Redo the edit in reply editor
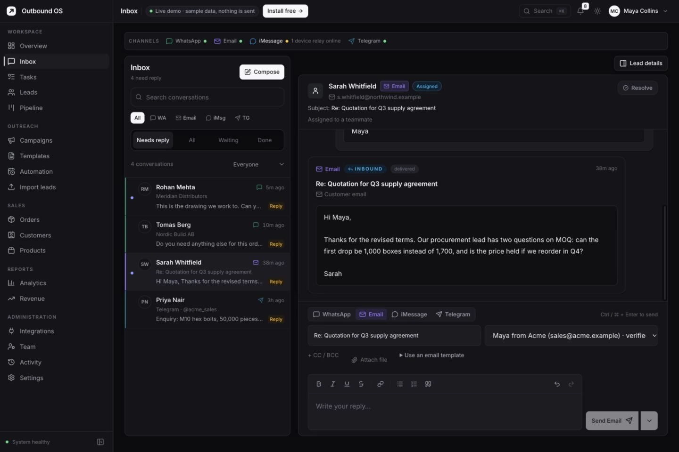679x452 pixels. pos(571,384)
